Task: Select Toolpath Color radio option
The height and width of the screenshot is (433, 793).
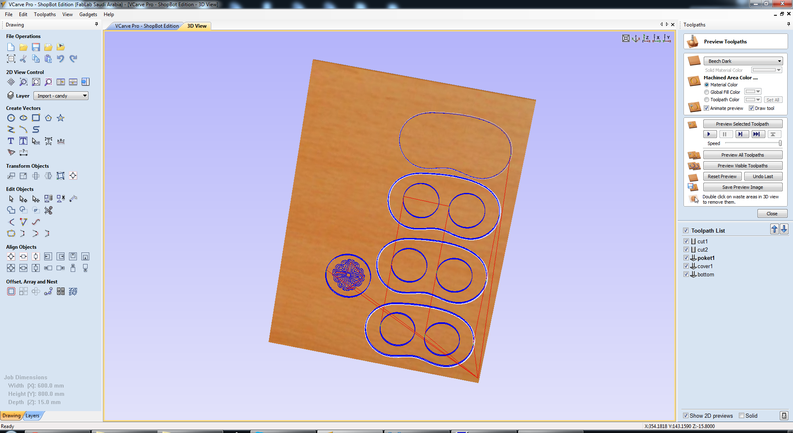Action: click(x=707, y=100)
